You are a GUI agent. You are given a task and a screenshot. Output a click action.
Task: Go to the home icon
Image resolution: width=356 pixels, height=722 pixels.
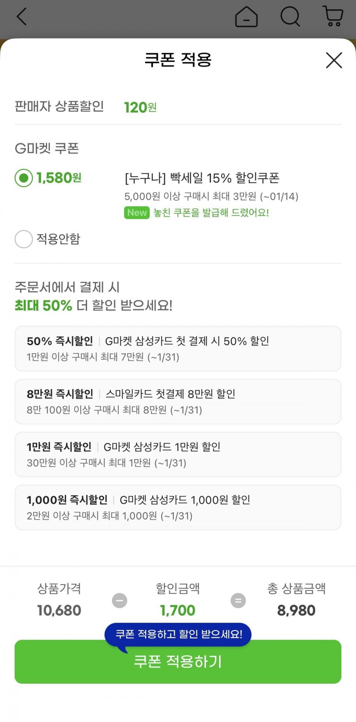coord(246,17)
